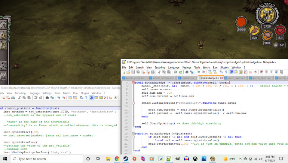Open Function List icon in sptninkbadge toolbar
Screen dimensions: 288x163
[246, 72]
